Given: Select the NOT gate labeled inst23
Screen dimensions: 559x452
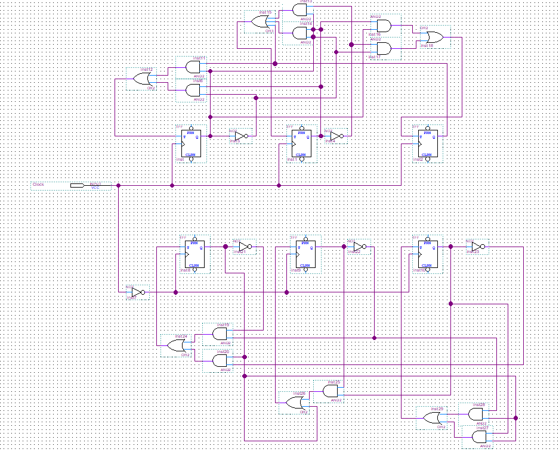Looking at the screenshot, I should tap(477, 247).
